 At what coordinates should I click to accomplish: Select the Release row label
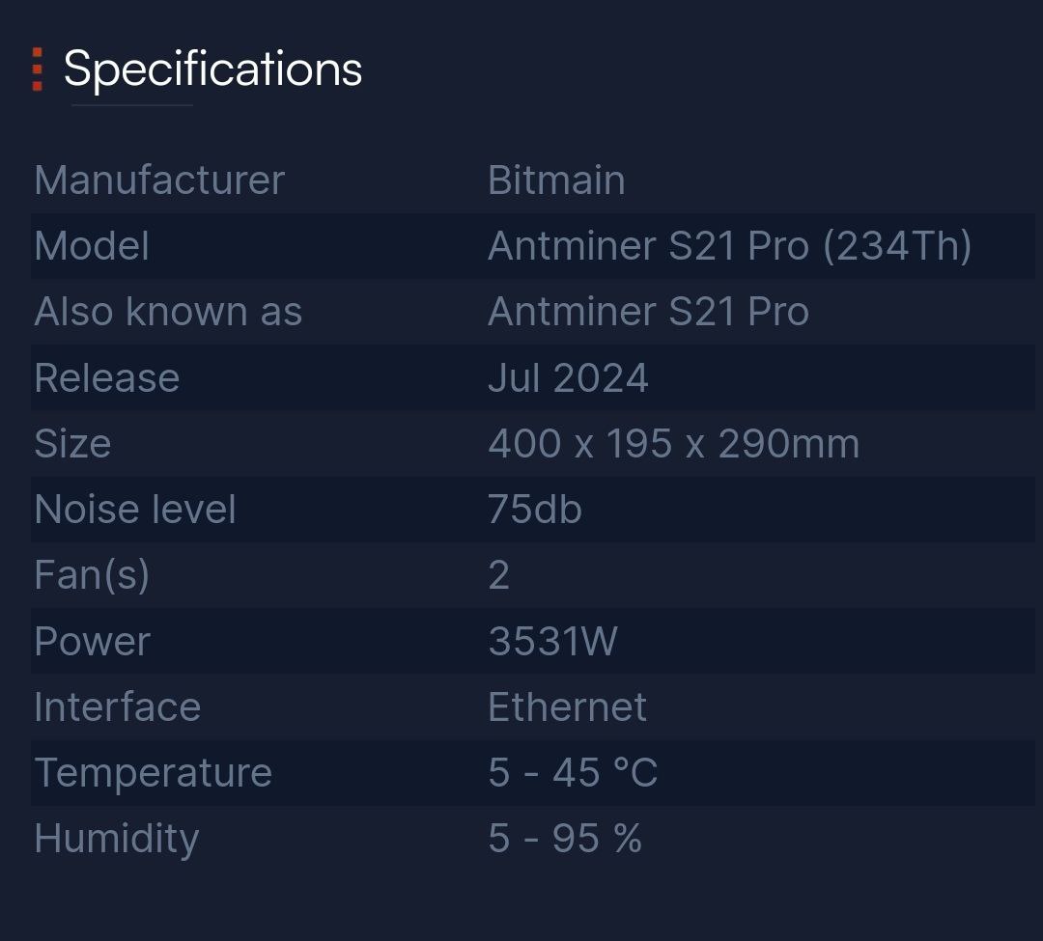106,377
